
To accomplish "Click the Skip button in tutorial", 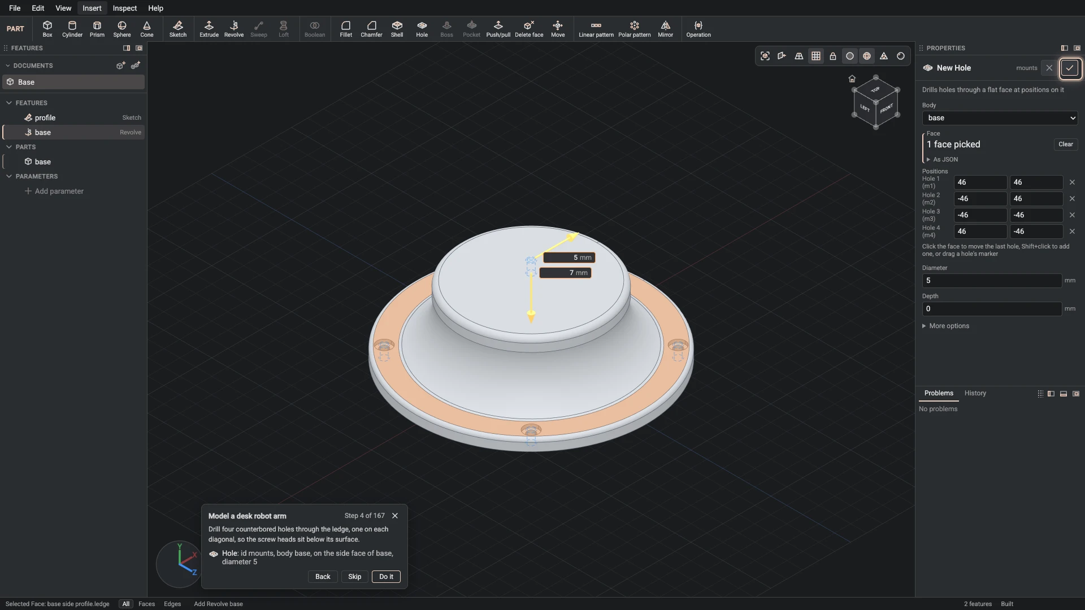I will pyautogui.click(x=354, y=577).
